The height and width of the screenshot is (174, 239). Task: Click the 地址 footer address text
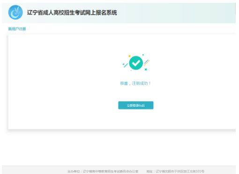pyautogui.click(x=175, y=171)
